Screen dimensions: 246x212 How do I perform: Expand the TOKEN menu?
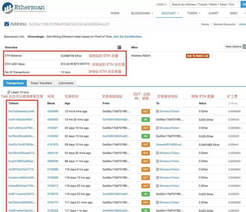pos(194,13)
